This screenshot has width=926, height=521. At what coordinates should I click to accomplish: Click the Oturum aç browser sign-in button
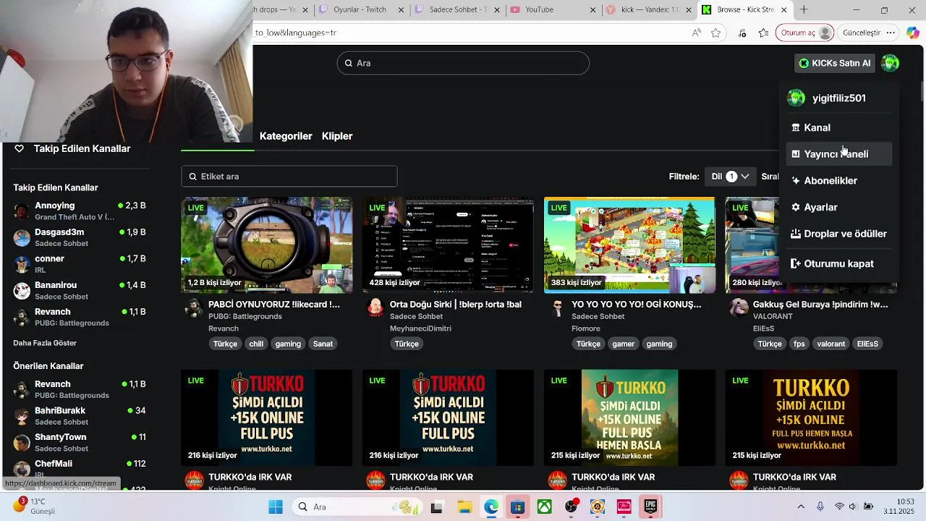(806, 33)
